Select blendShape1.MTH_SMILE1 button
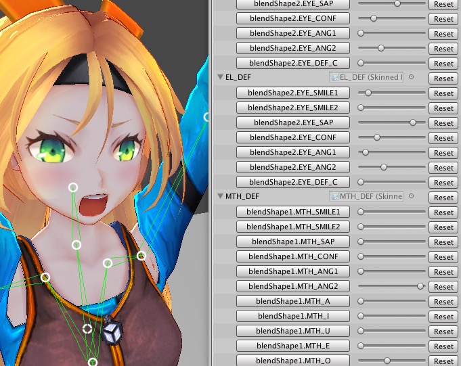The image size is (461, 366). 293,212
